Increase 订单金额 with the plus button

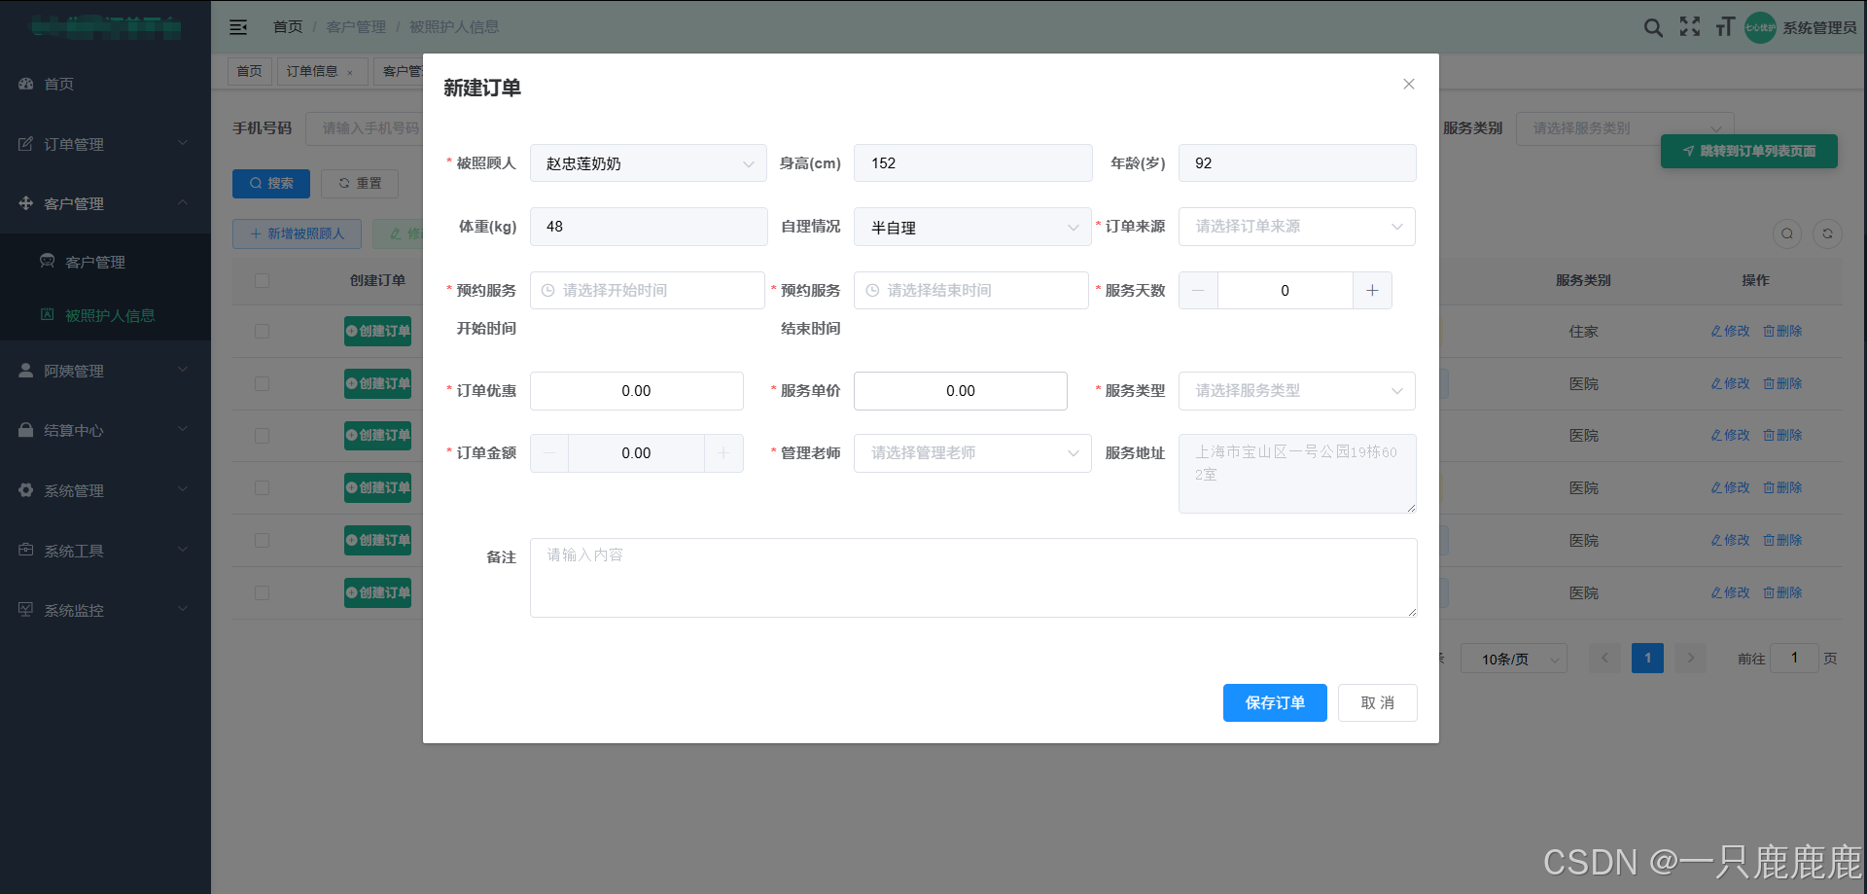(723, 453)
